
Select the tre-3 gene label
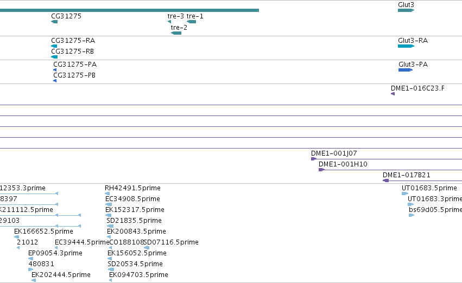click(176, 16)
